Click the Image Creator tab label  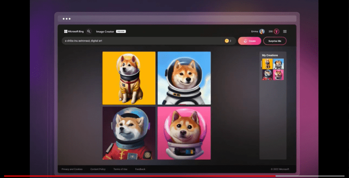[105, 32]
